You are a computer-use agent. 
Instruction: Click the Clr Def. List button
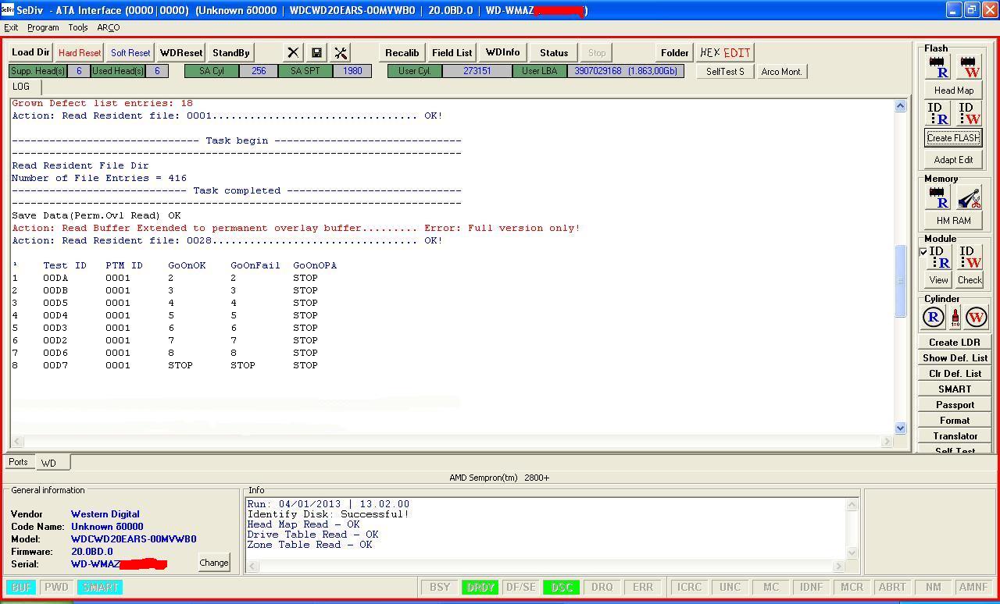click(x=955, y=373)
